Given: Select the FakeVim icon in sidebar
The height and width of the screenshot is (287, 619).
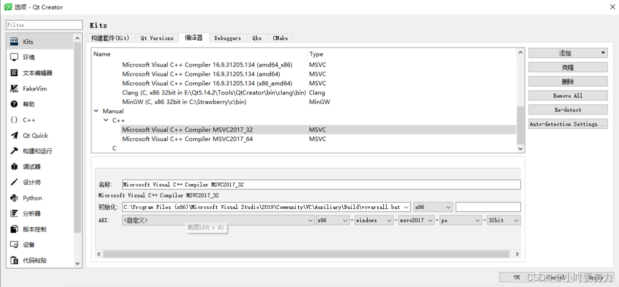Looking at the screenshot, I should pyautogui.click(x=14, y=88).
